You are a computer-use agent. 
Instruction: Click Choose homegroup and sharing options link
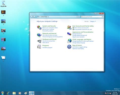(52, 37)
